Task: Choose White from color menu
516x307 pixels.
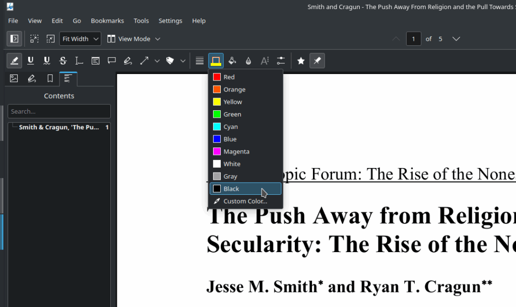Action: point(245,164)
